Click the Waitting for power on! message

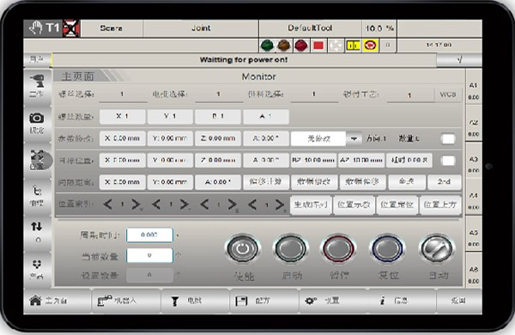244,60
